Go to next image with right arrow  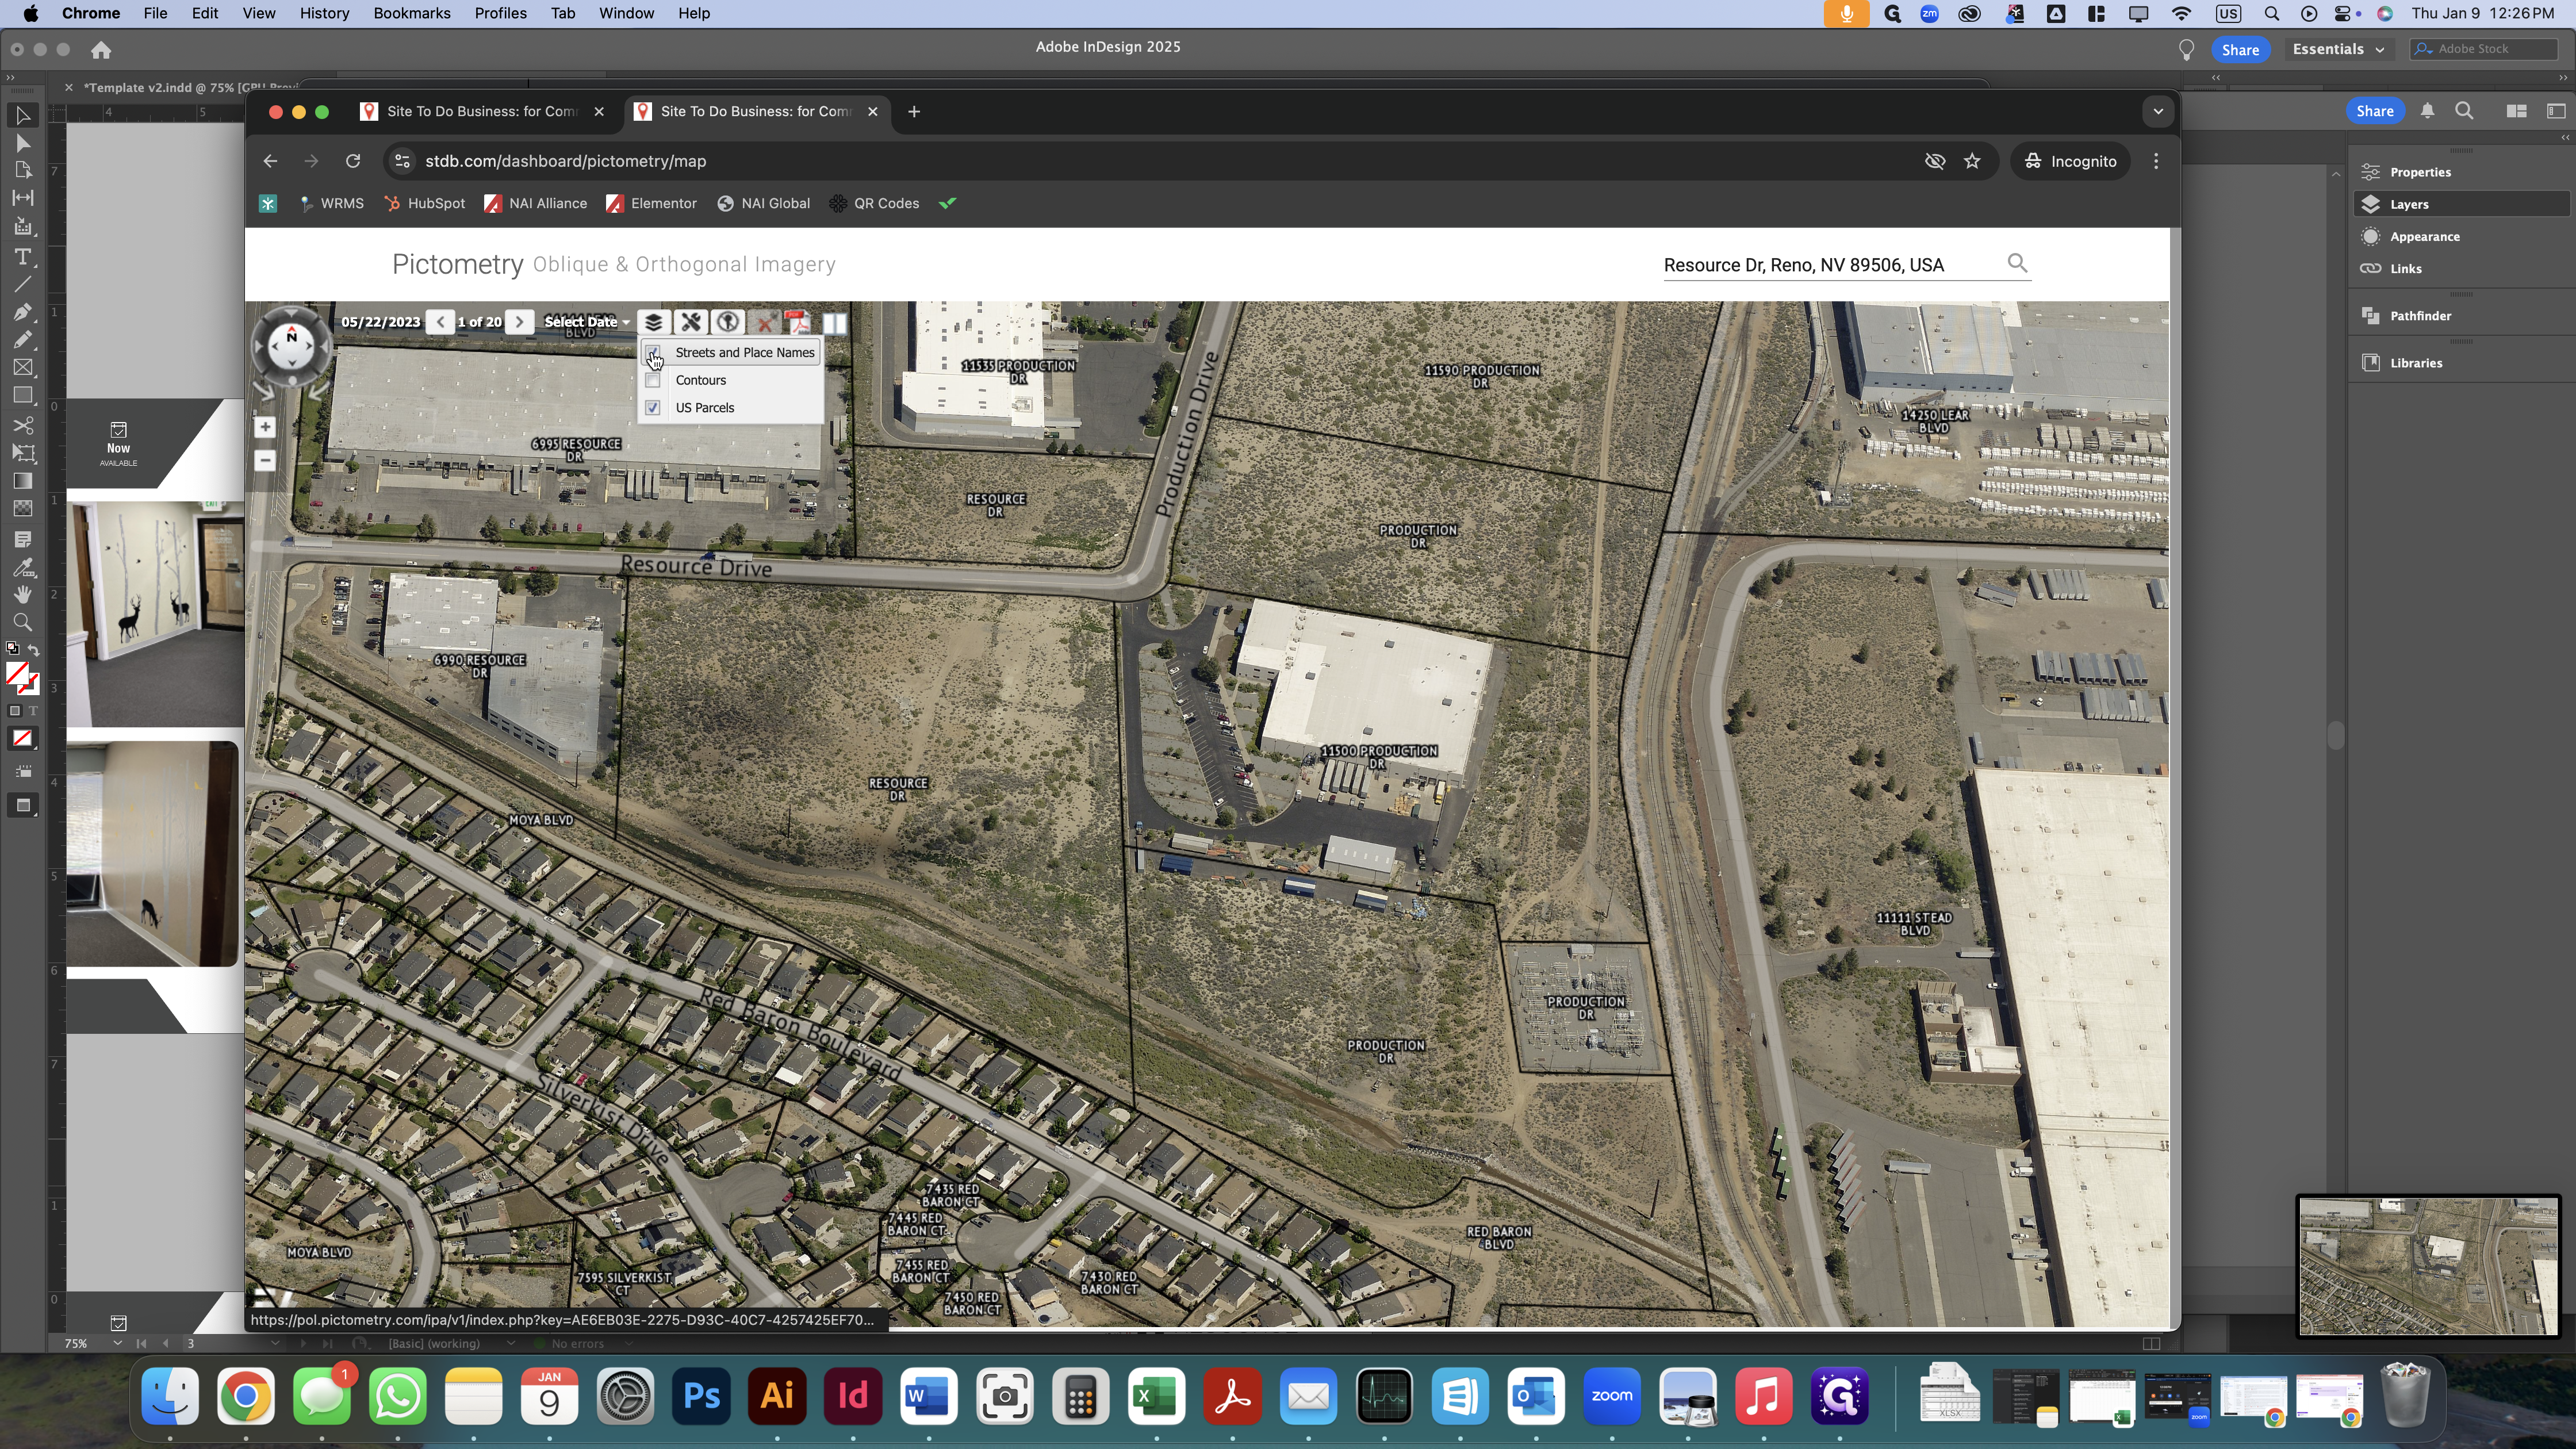click(519, 322)
